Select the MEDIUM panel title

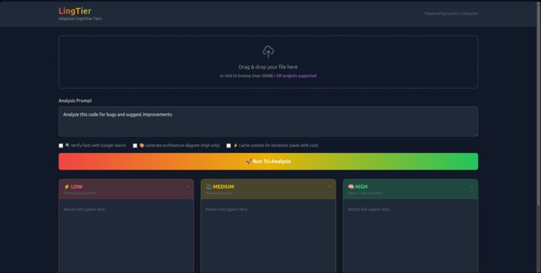click(224, 187)
